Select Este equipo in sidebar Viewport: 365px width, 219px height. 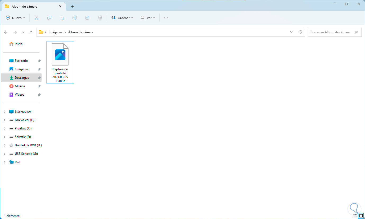(23, 111)
